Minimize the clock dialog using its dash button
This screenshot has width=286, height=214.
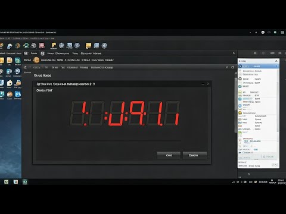tap(203, 84)
